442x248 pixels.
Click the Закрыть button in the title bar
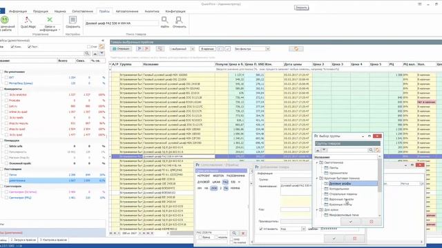pyautogui.click(x=301, y=8)
